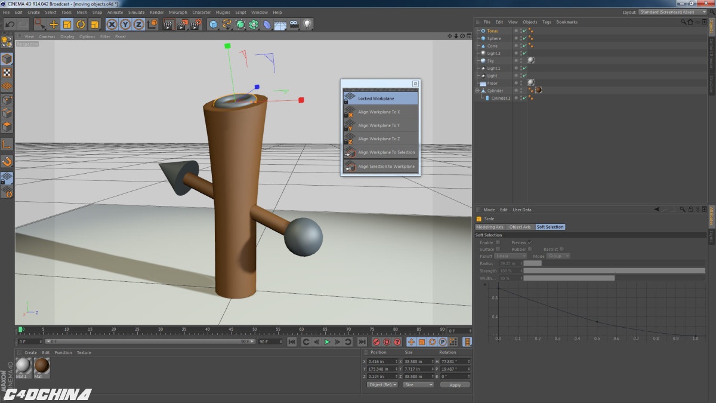Open the Falloff Linear dropdown

511,256
